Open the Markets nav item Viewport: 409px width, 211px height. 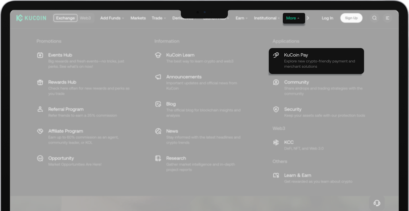(x=138, y=18)
